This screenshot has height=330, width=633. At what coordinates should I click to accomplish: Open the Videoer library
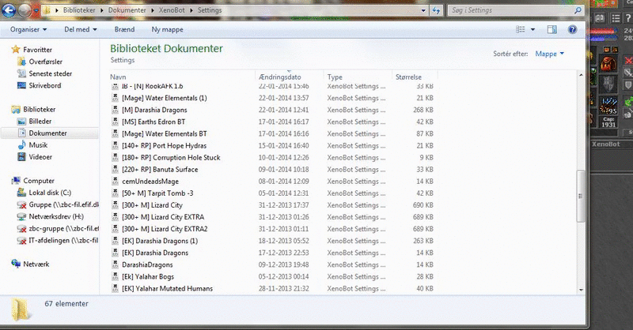point(40,157)
